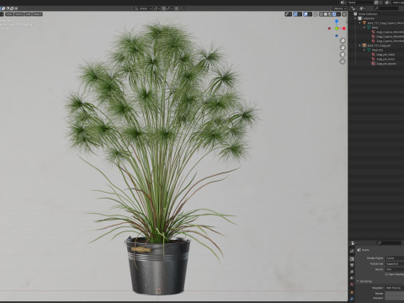Viewport: 404px width, 303px height.
Task: Toggle snapping magnet in header
Action: [x=163, y=8]
